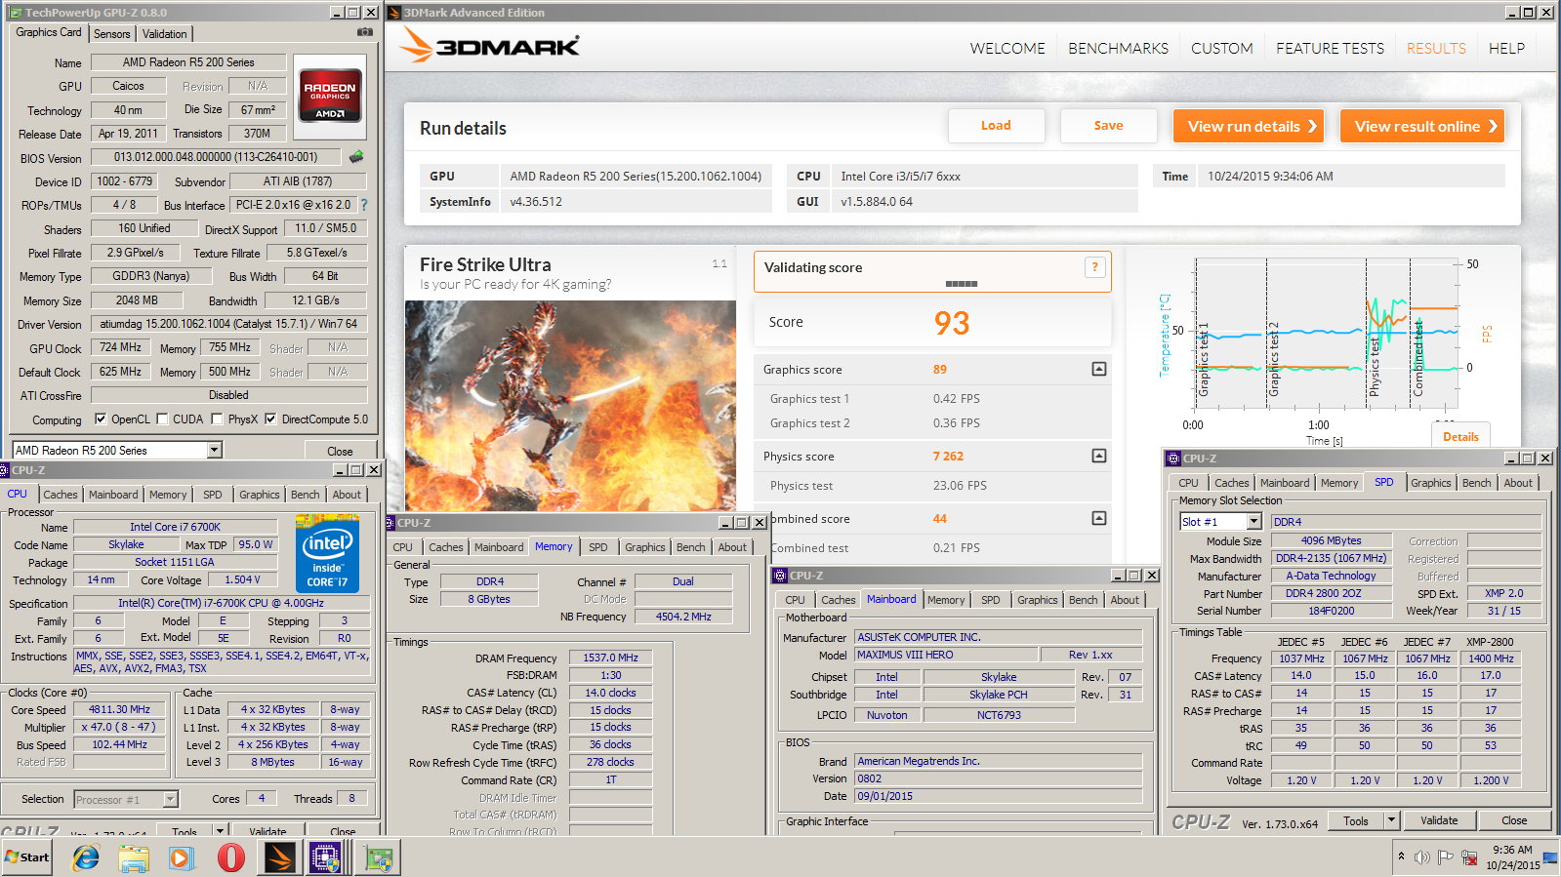Screen dimensions: 1561x877
Task: Collapse the Combined score section
Action: click(1099, 518)
